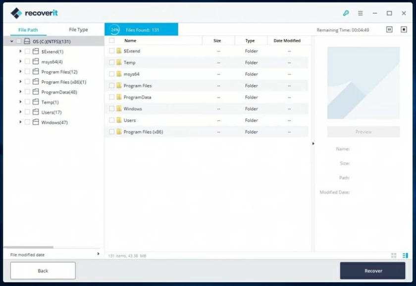Screen dimensions: 416x286
Task: Switch results to list view
Action: [405, 255]
